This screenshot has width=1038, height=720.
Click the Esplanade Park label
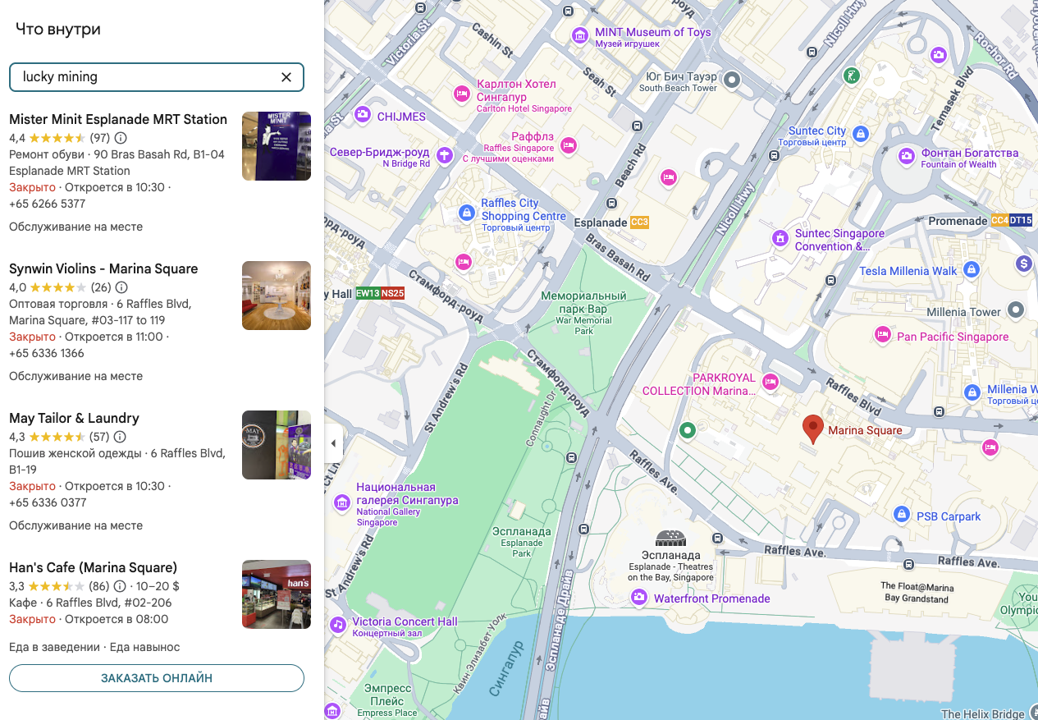click(522, 541)
